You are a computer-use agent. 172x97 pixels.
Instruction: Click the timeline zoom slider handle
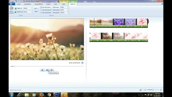153,90
